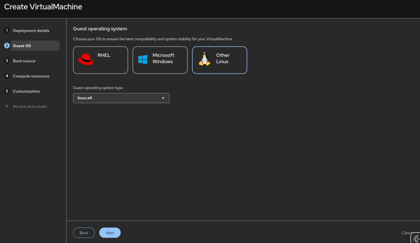Choose the Microsoft Windows tile
This screenshot has height=243, width=420.
point(160,60)
